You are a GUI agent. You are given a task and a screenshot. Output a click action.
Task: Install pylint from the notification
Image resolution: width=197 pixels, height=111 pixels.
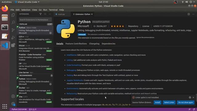(x=157, y=102)
